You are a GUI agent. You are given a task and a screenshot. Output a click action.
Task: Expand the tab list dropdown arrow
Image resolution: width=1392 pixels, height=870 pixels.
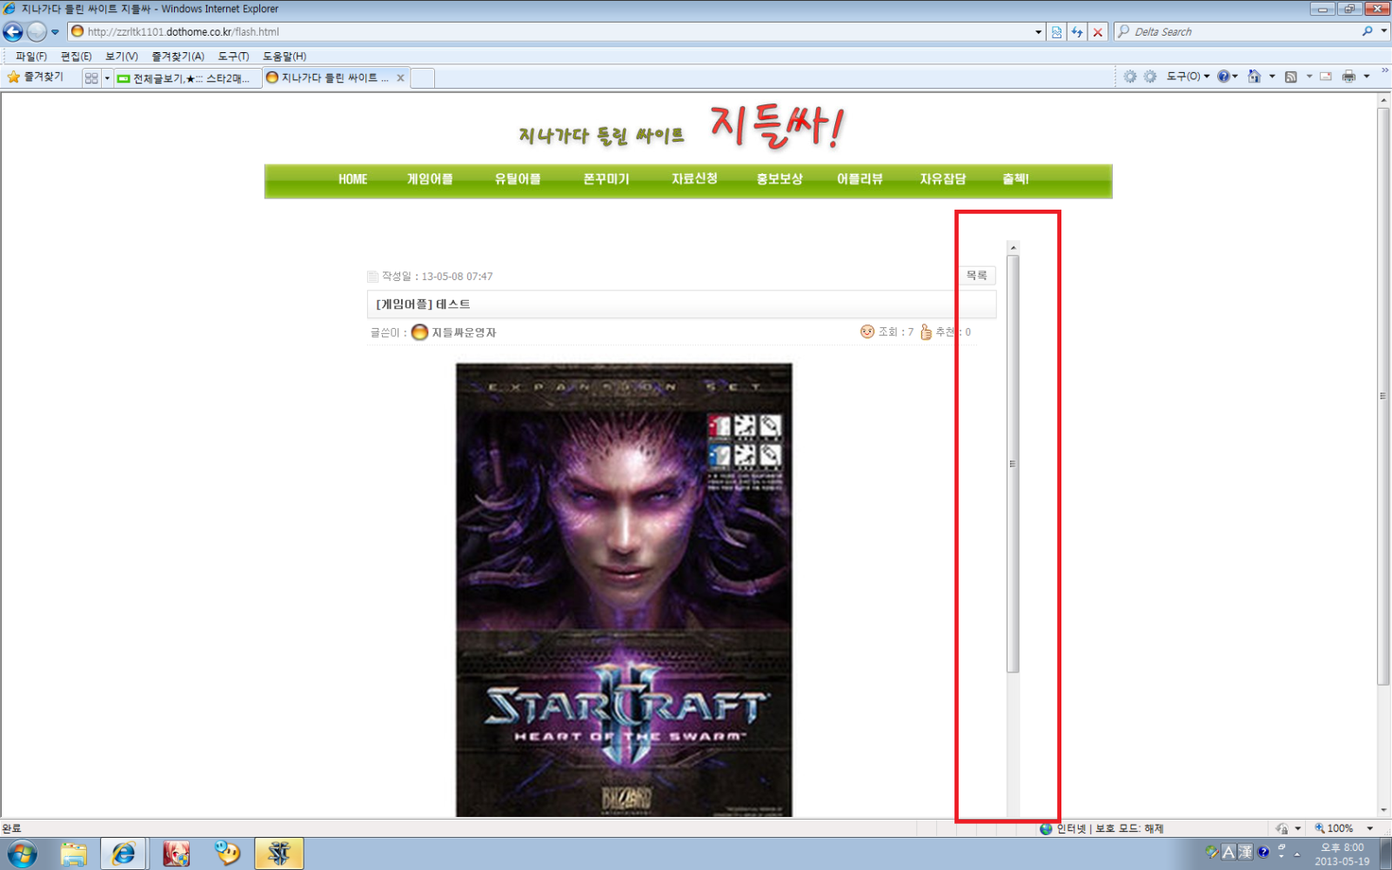pyautogui.click(x=107, y=78)
